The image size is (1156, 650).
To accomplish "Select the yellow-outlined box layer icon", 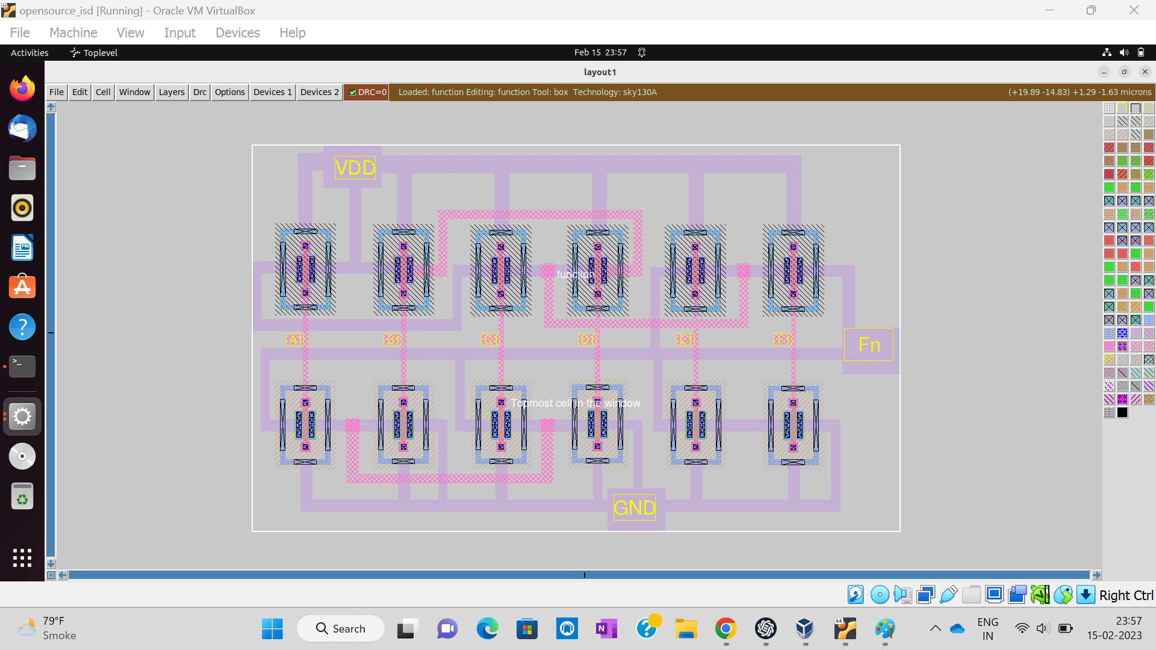I will pyautogui.click(x=1122, y=108).
